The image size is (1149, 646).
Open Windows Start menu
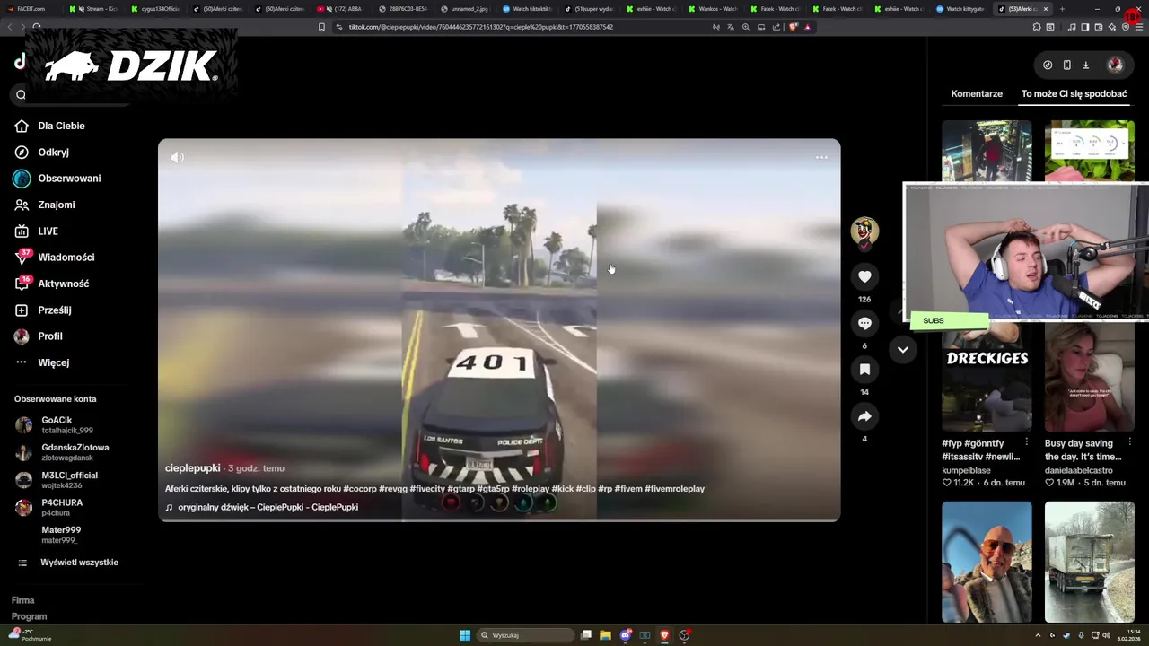point(465,635)
